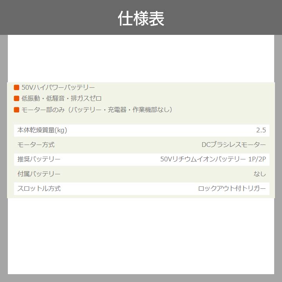The image size is (282, 282).
Task: Click the 50Vリチウムイオンバッテリー 1P/2P value
Action: pyautogui.click(x=213, y=159)
